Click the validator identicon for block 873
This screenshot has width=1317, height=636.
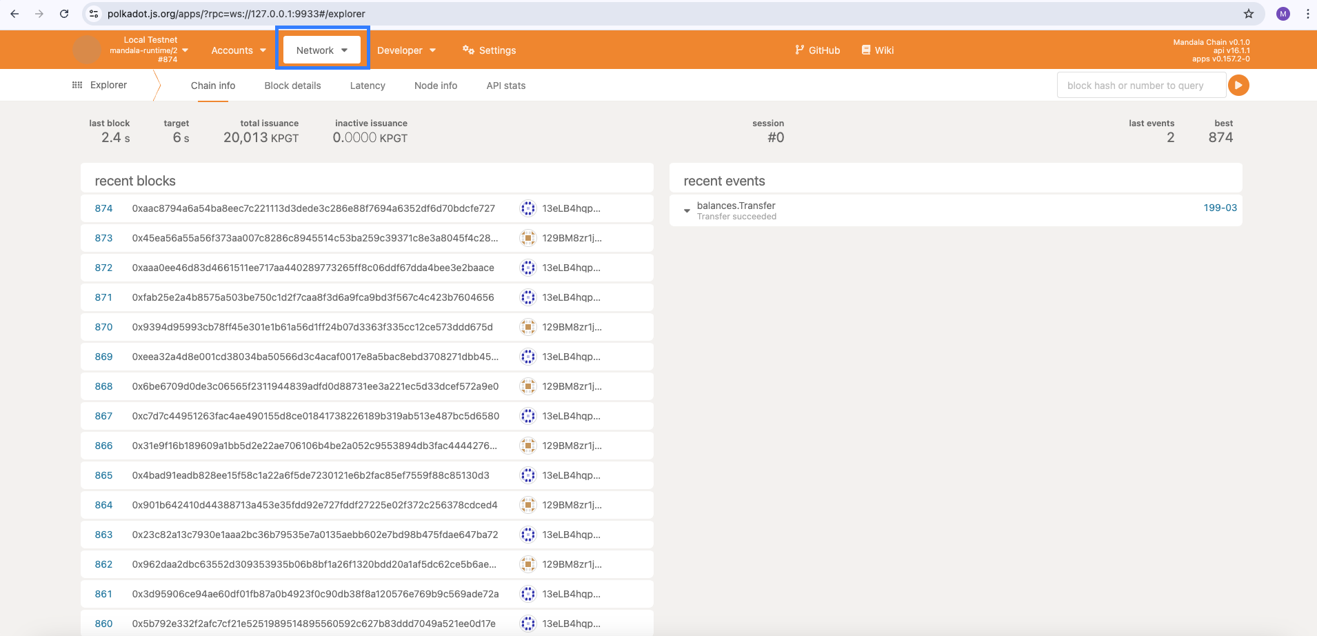point(528,238)
